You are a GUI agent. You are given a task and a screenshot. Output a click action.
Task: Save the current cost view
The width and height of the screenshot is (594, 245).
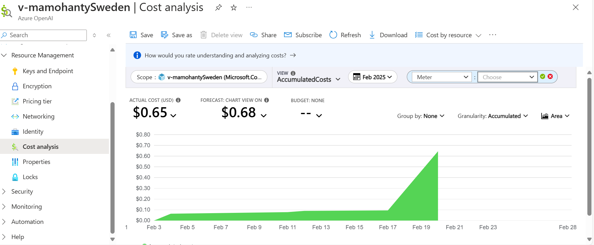click(x=141, y=35)
